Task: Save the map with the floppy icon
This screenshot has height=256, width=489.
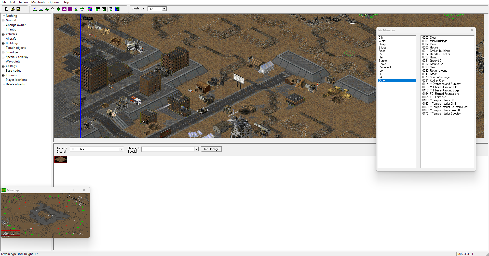Action: 18,9
